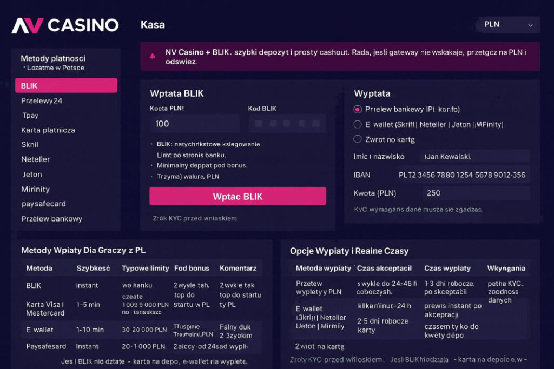
Task: Click the Wptac BLIK button
Action: pos(238,196)
